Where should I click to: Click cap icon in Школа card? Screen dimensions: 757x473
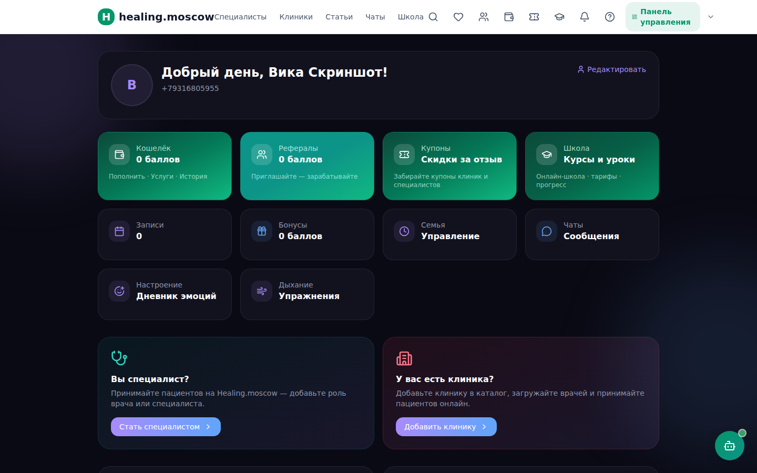547,155
